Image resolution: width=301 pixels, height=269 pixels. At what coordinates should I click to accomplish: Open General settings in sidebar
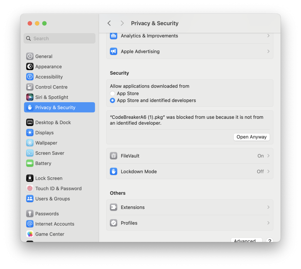click(x=59, y=56)
